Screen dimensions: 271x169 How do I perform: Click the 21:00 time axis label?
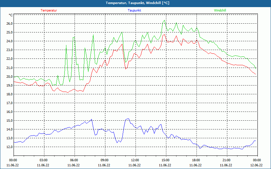[x=227, y=160]
